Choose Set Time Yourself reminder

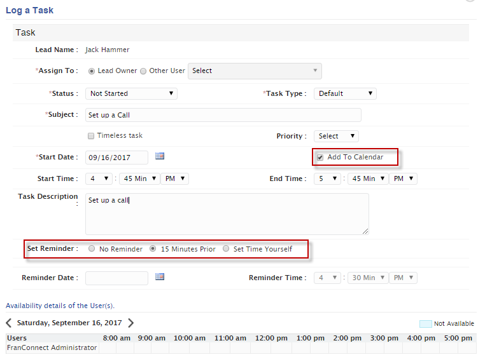pyautogui.click(x=226, y=248)
